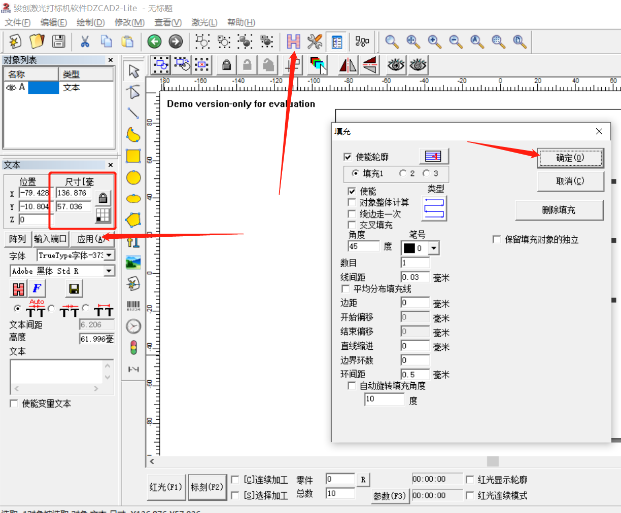Click the image insert tool icon

(x=133, y=263)
